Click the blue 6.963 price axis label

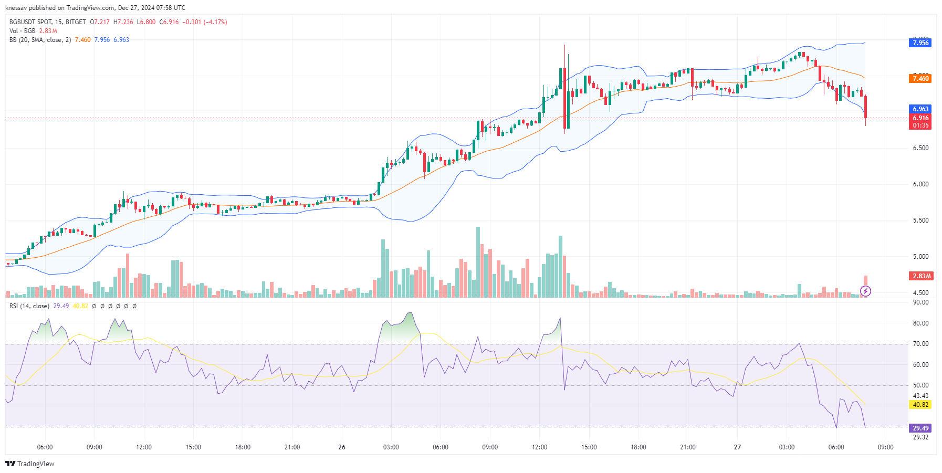coord(920,109)
